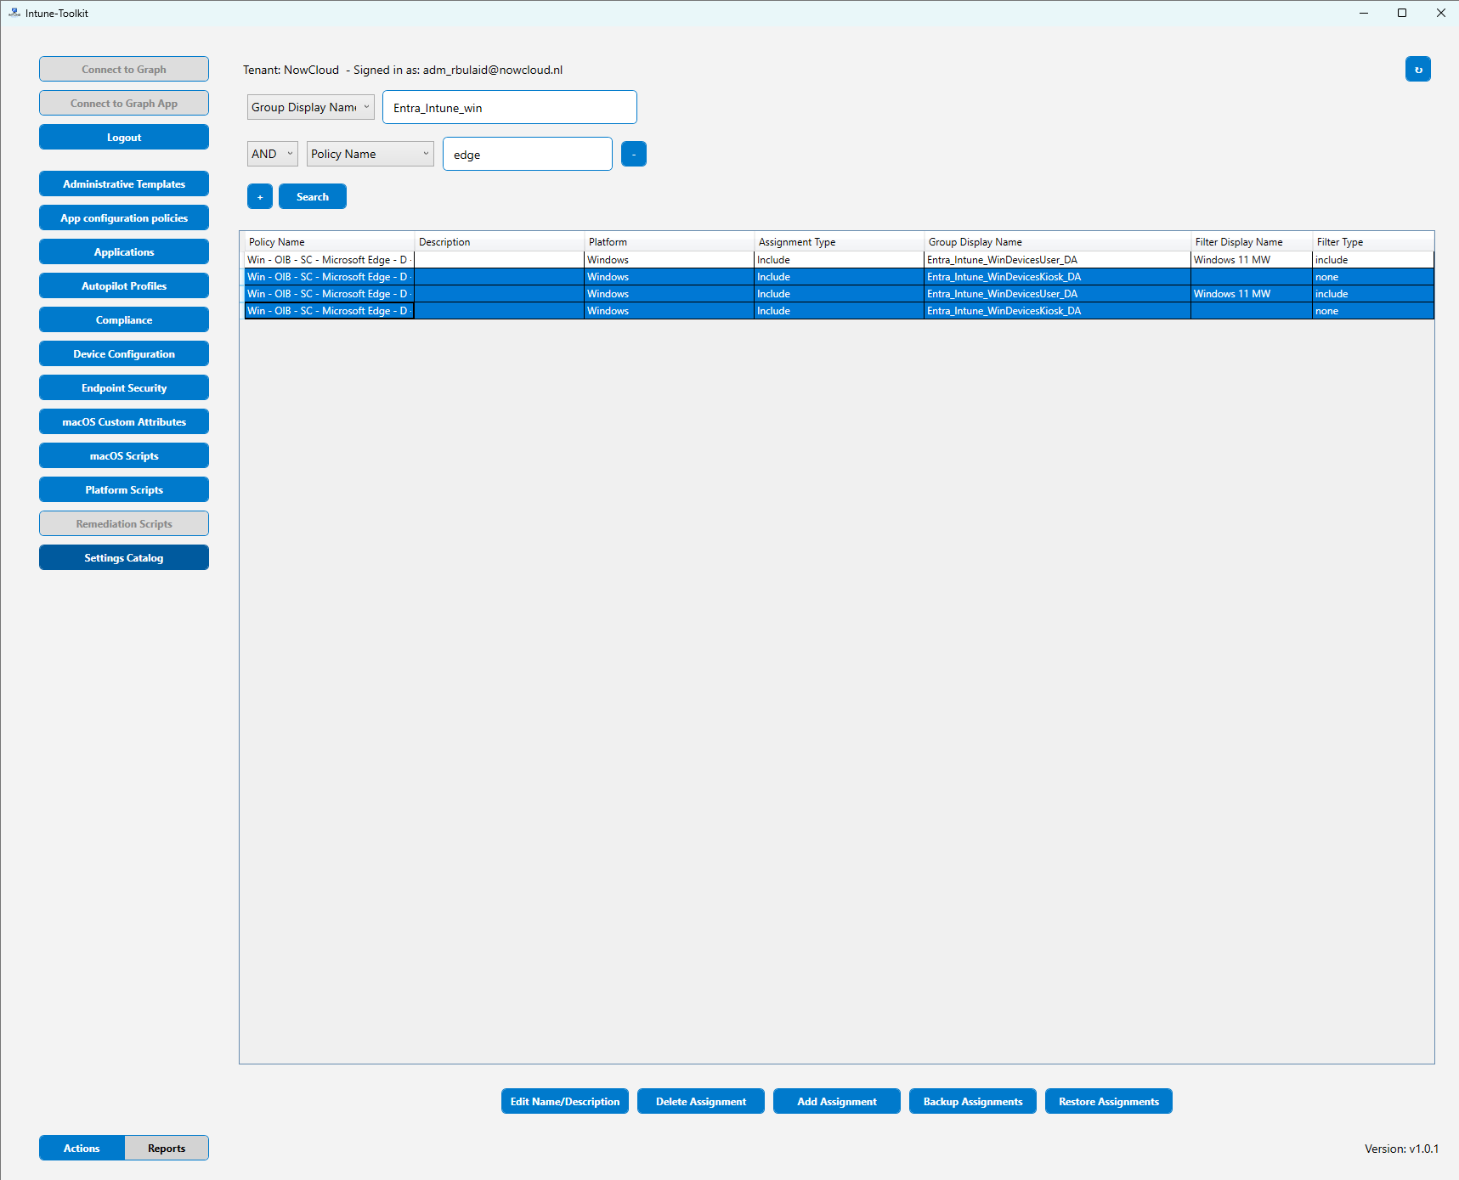Click the Delete Assignment button
1459x1180 pixels.
pyautogui.click(x=700, y=1102)
